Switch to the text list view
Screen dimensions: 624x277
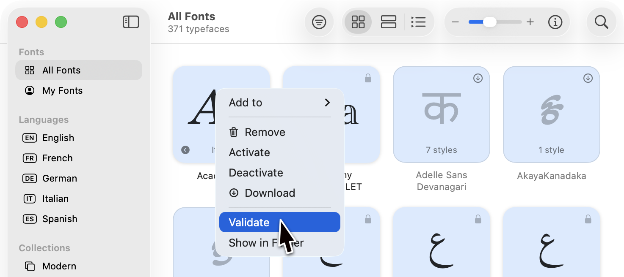point(419,22)
